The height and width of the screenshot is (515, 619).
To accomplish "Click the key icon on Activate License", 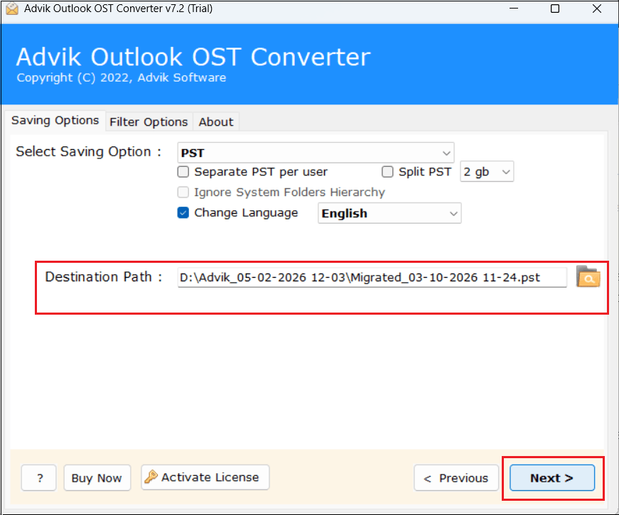I will [151, 477].
